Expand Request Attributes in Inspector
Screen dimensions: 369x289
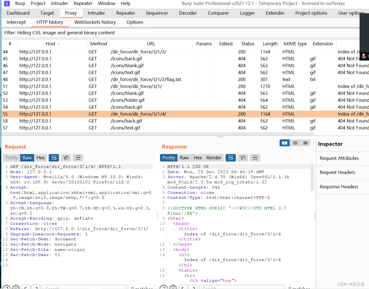(342, 158)
